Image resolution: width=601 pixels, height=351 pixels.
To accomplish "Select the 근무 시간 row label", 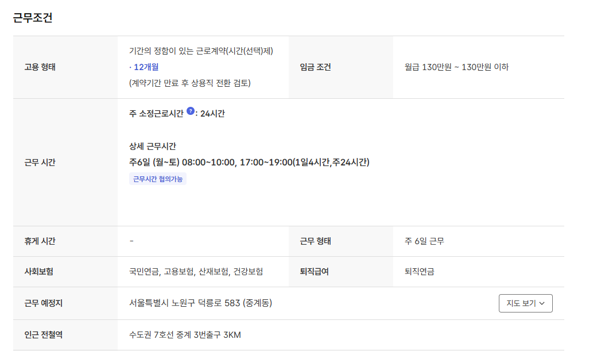I will click(x=38, y=162).
